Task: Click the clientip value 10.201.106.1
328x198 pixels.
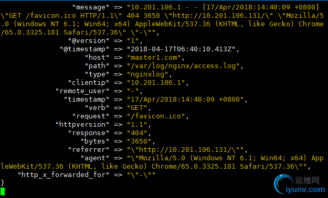Action: point(156,83)
